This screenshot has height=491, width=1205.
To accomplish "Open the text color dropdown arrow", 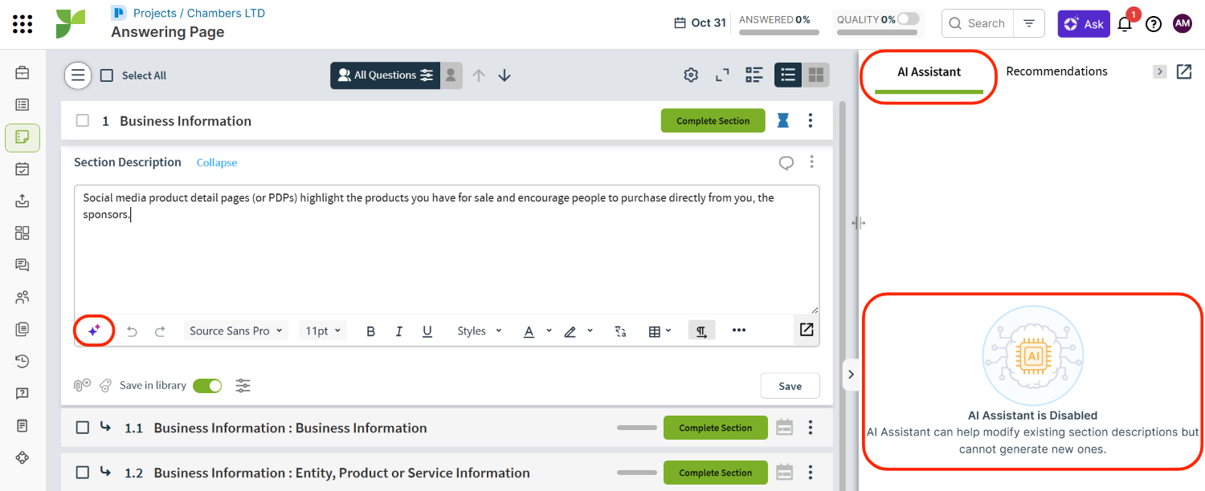I will (x=549, y=331).
